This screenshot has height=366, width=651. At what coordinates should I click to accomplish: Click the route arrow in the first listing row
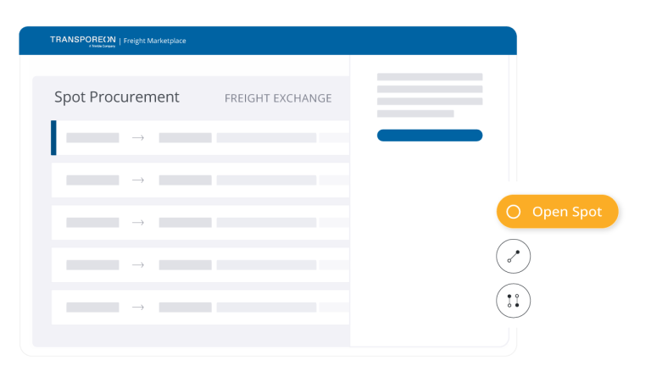point(138,138)
